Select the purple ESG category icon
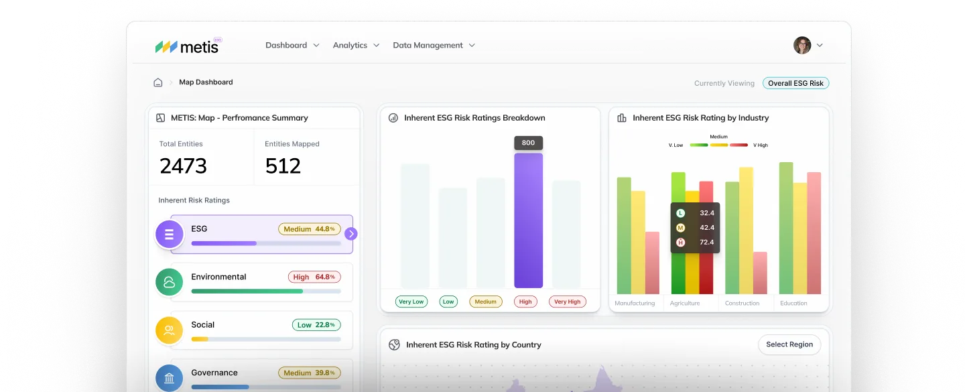This screenshot has width=965, height=392. click(x=169, y=234)
